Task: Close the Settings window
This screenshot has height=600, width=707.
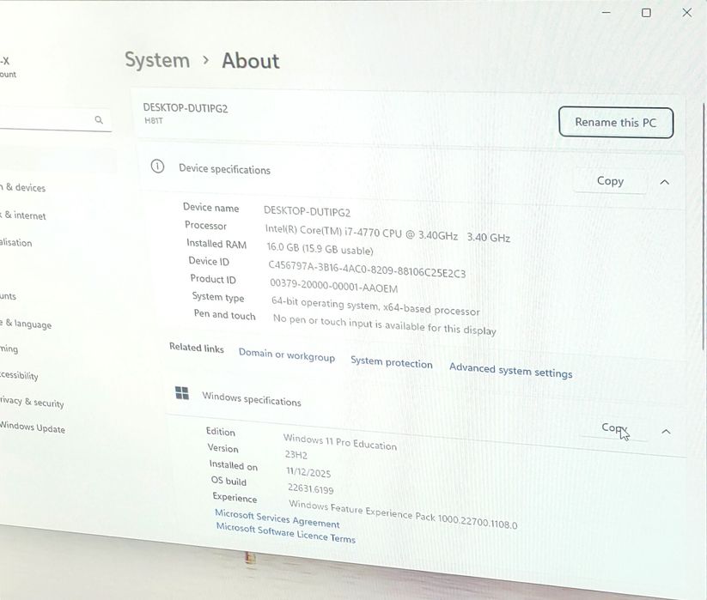Action: tap(686, 13)
